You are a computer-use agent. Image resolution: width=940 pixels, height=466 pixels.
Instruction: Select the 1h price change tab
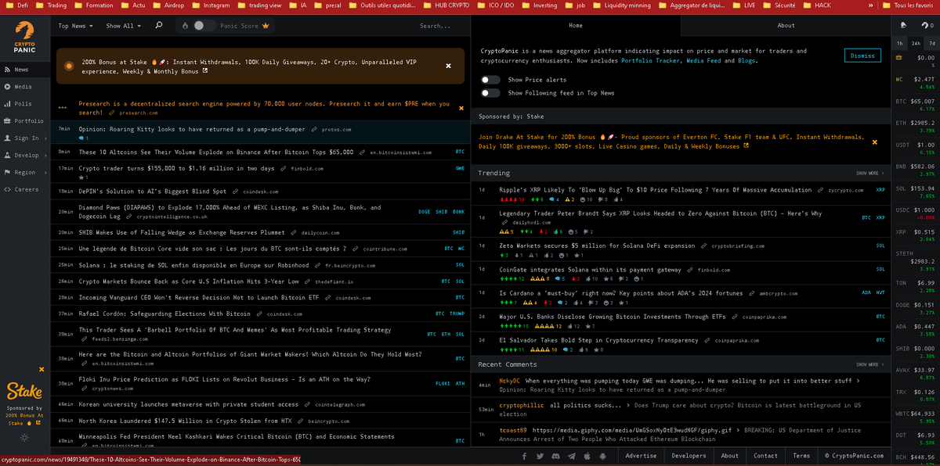click(x=901, y=43)
